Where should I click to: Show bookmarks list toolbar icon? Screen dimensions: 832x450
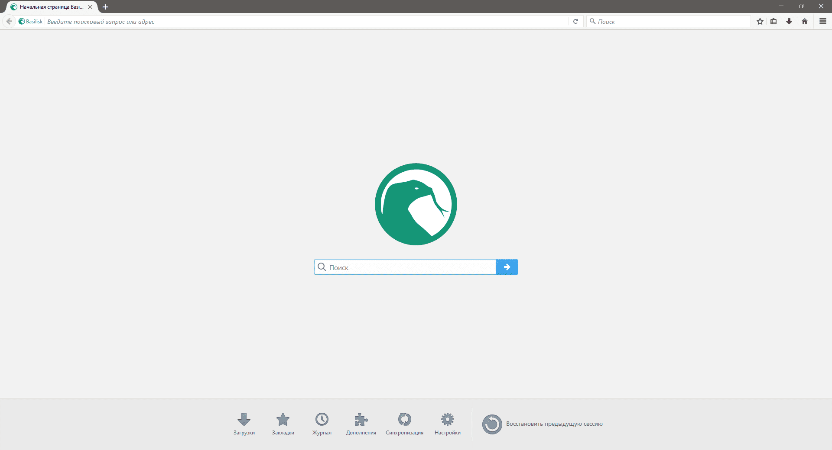[x=773, y=21]
